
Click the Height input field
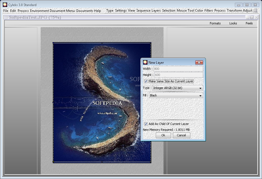pyautogui.click(x=179, y=75)
